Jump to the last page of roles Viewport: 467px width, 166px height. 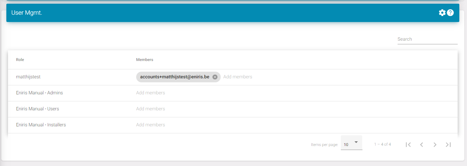coord(448,144)
